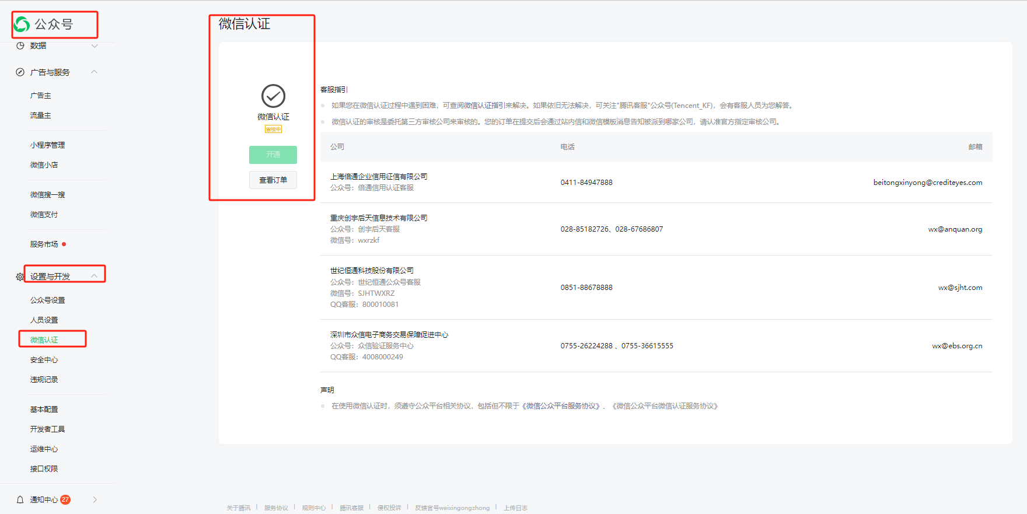
Task: Click the green 开通 button
Action: (273, 155)
